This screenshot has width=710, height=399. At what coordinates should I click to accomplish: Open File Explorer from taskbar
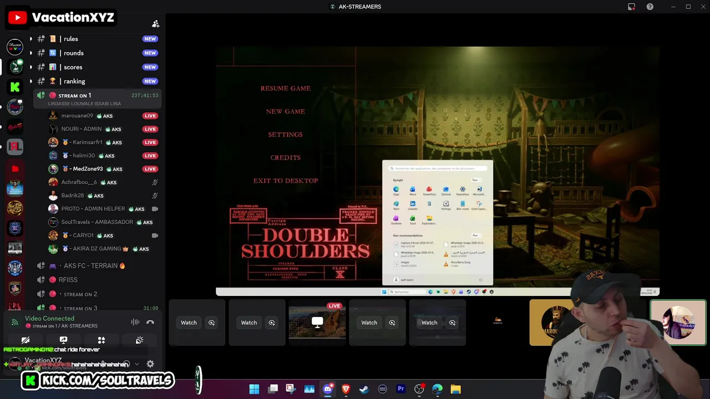point(455,389)
